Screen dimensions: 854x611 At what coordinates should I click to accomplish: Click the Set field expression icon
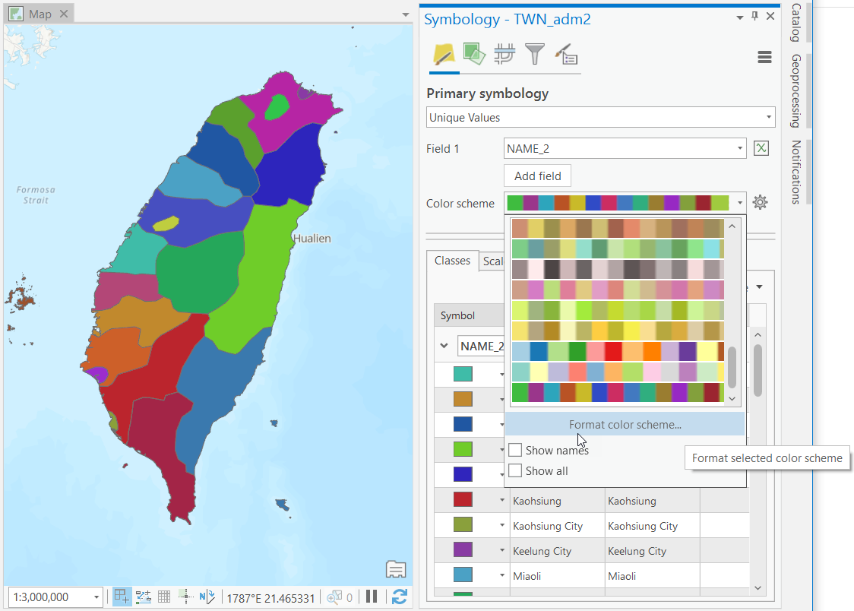point(761,148)
